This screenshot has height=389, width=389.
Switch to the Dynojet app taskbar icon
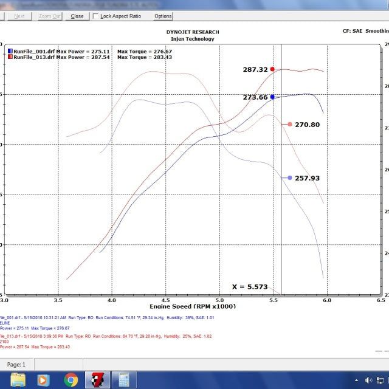tap(98, 380)
